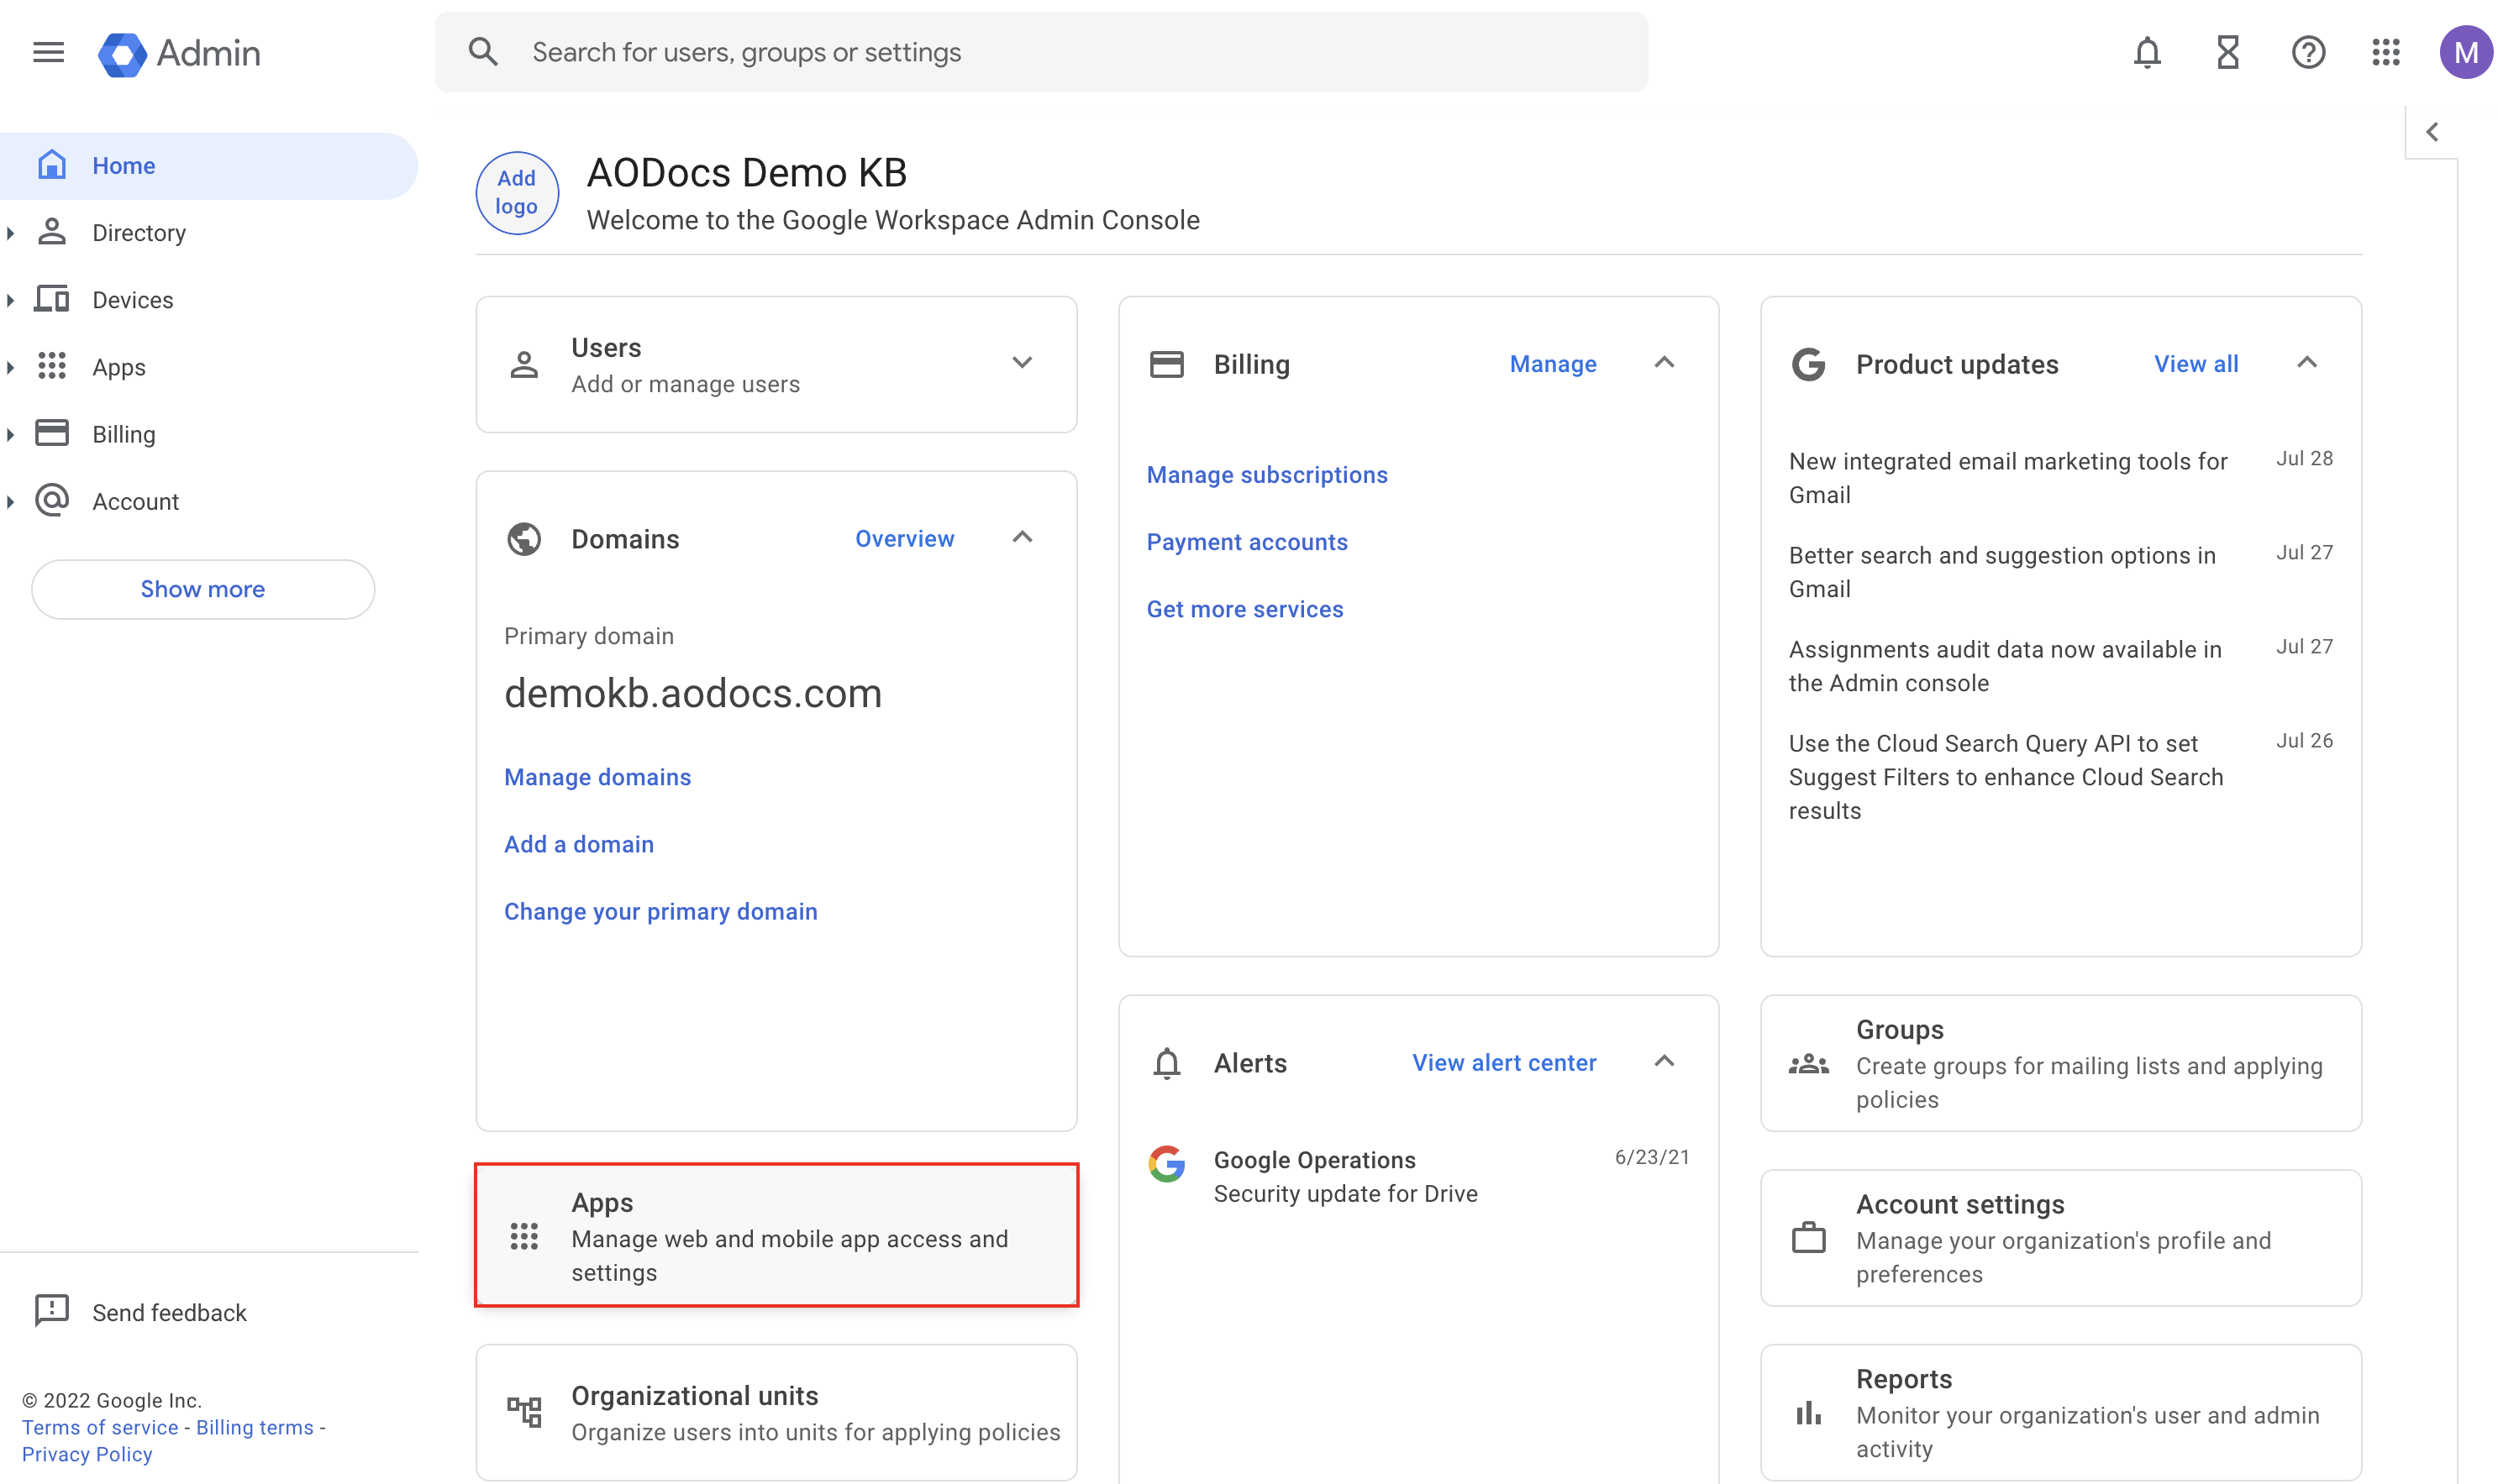Click the Add logo placeholder thumbnail
Image resolution: width=2498 pixels, height=1484 pixels.
point(518,191)
